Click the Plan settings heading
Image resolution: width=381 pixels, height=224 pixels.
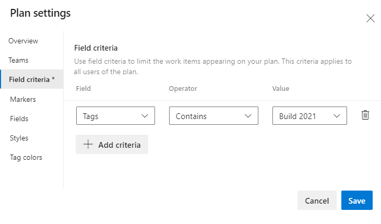coord(40,13)
